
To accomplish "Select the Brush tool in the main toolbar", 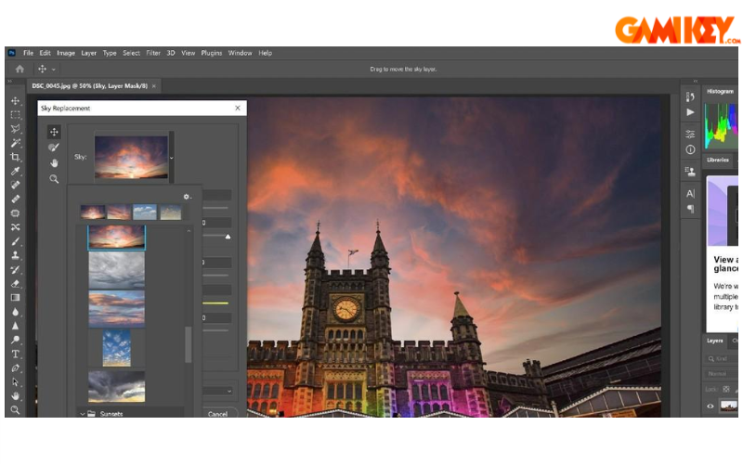I will 15,241.
